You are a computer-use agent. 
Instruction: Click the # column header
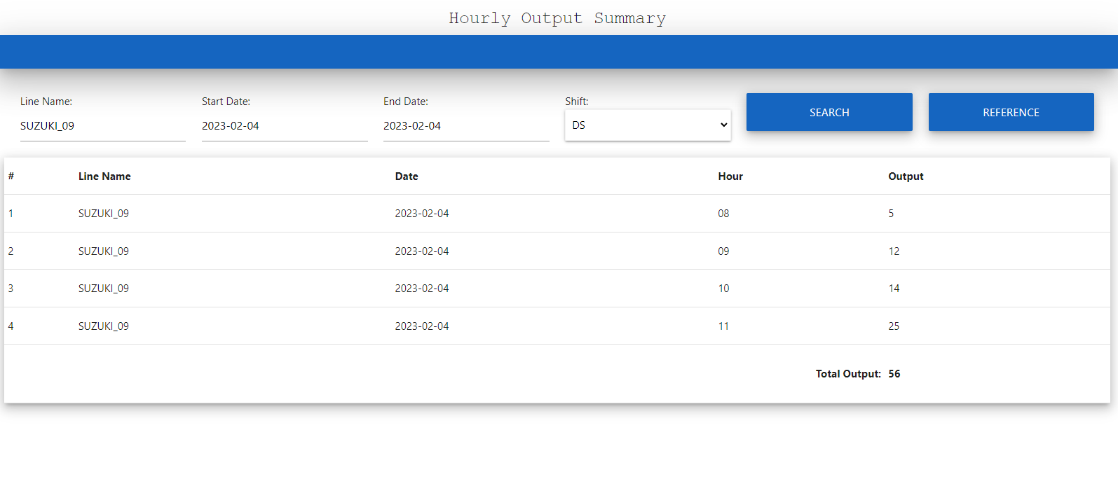(x=11, y=176)
